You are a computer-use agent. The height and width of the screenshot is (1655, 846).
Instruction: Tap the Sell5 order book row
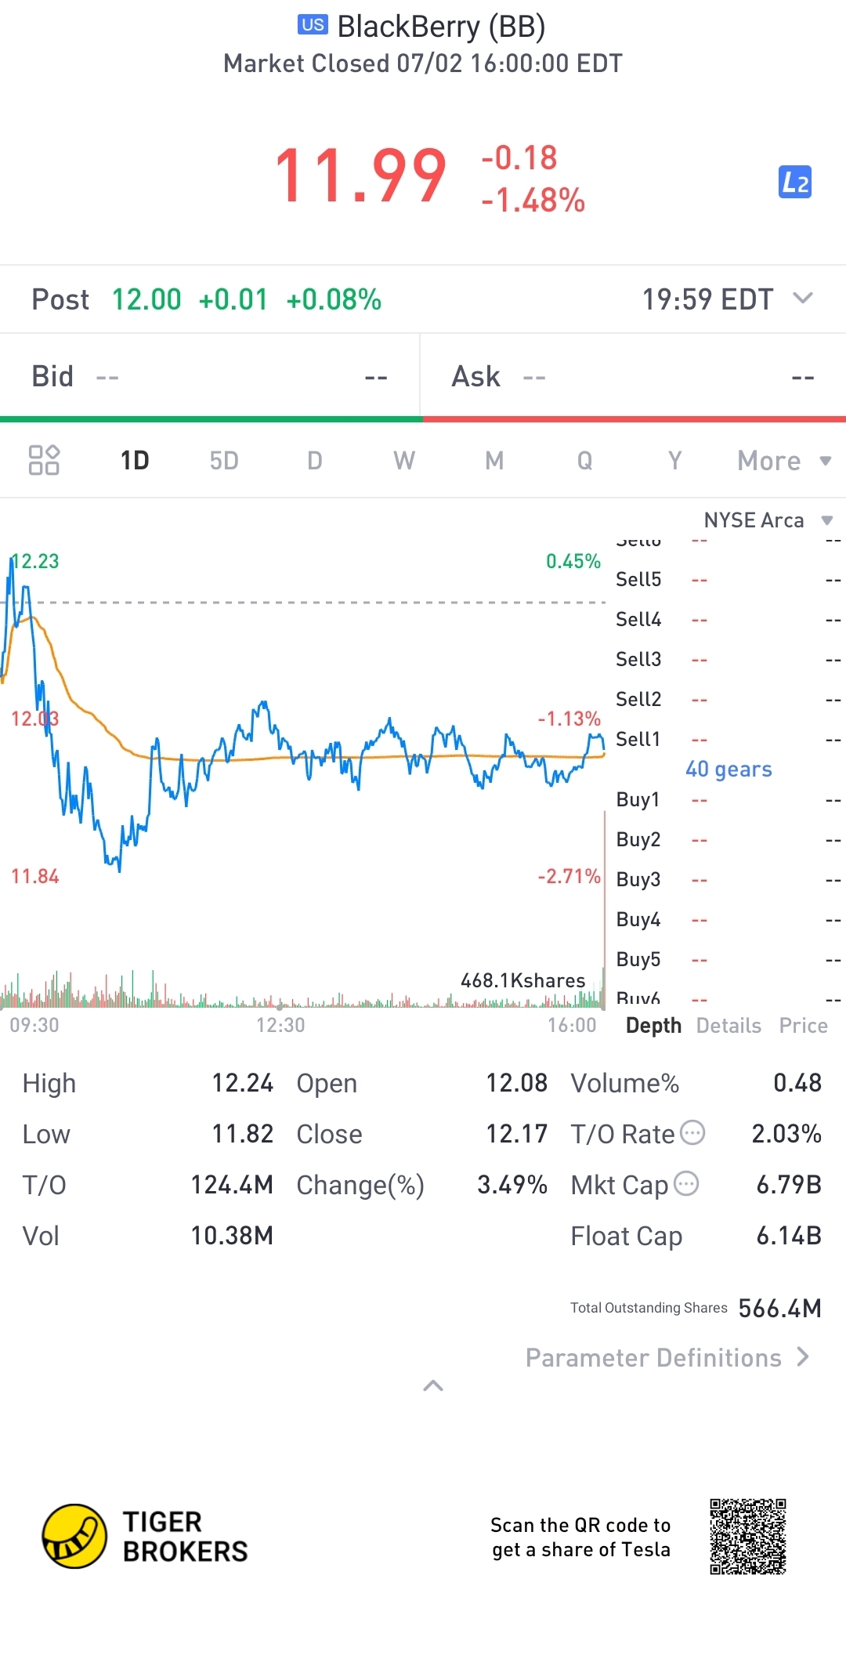(x=728, y=579)
